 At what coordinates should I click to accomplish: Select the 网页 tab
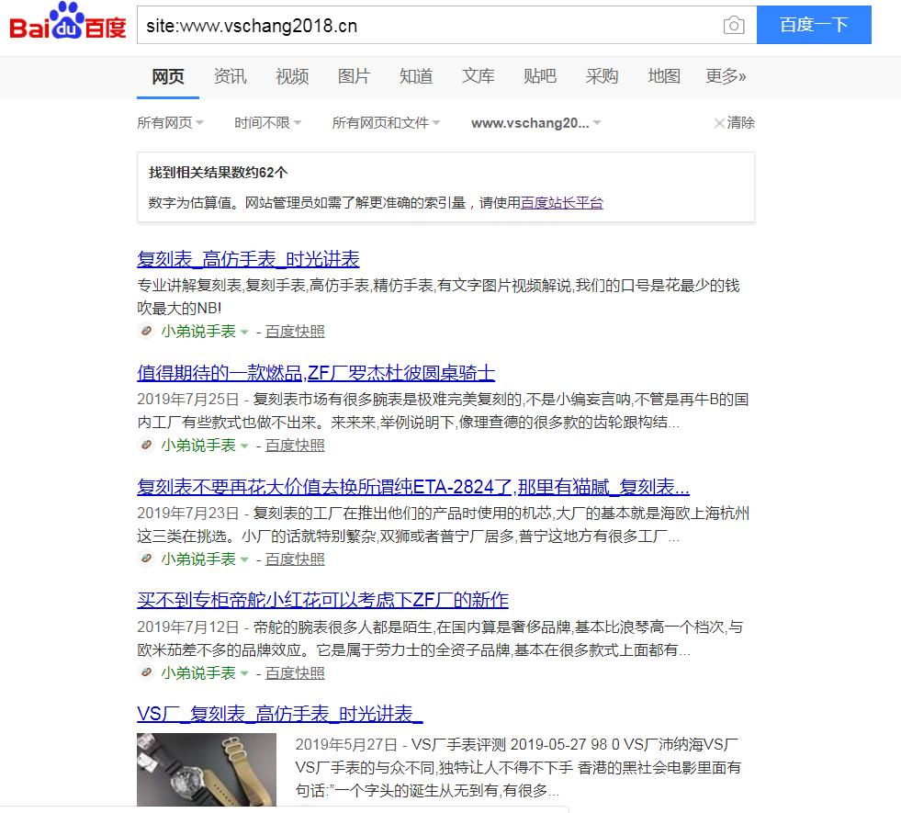(168, 76)
